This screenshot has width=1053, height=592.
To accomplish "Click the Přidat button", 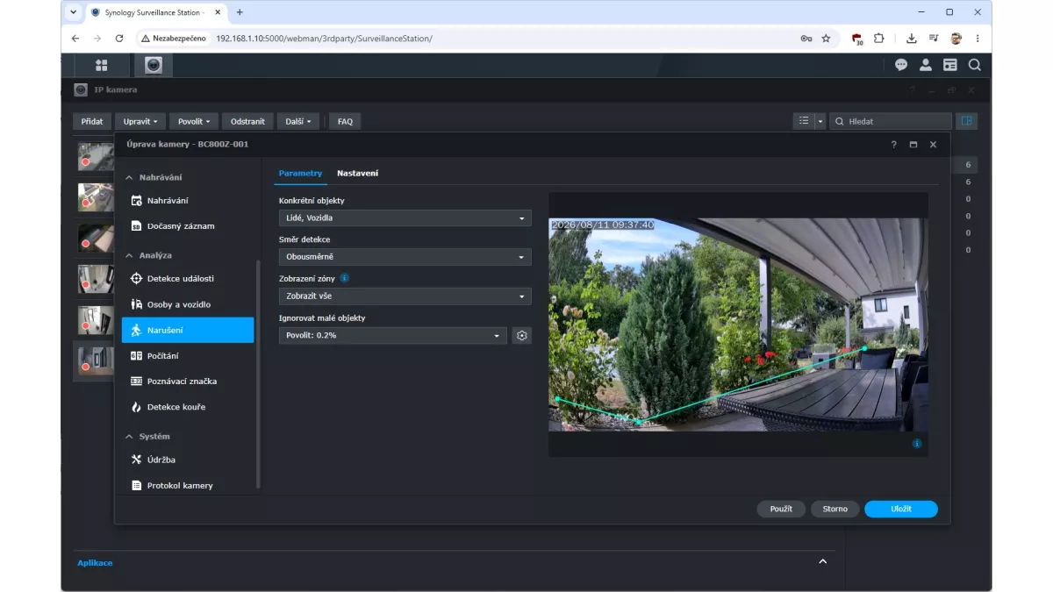I will tap(92, 122).
